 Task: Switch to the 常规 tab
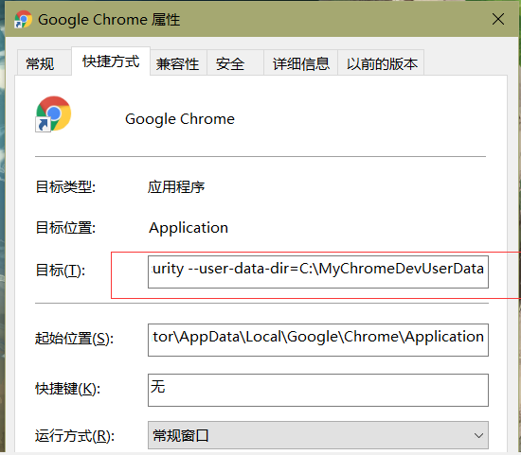[x=44, y=62]
